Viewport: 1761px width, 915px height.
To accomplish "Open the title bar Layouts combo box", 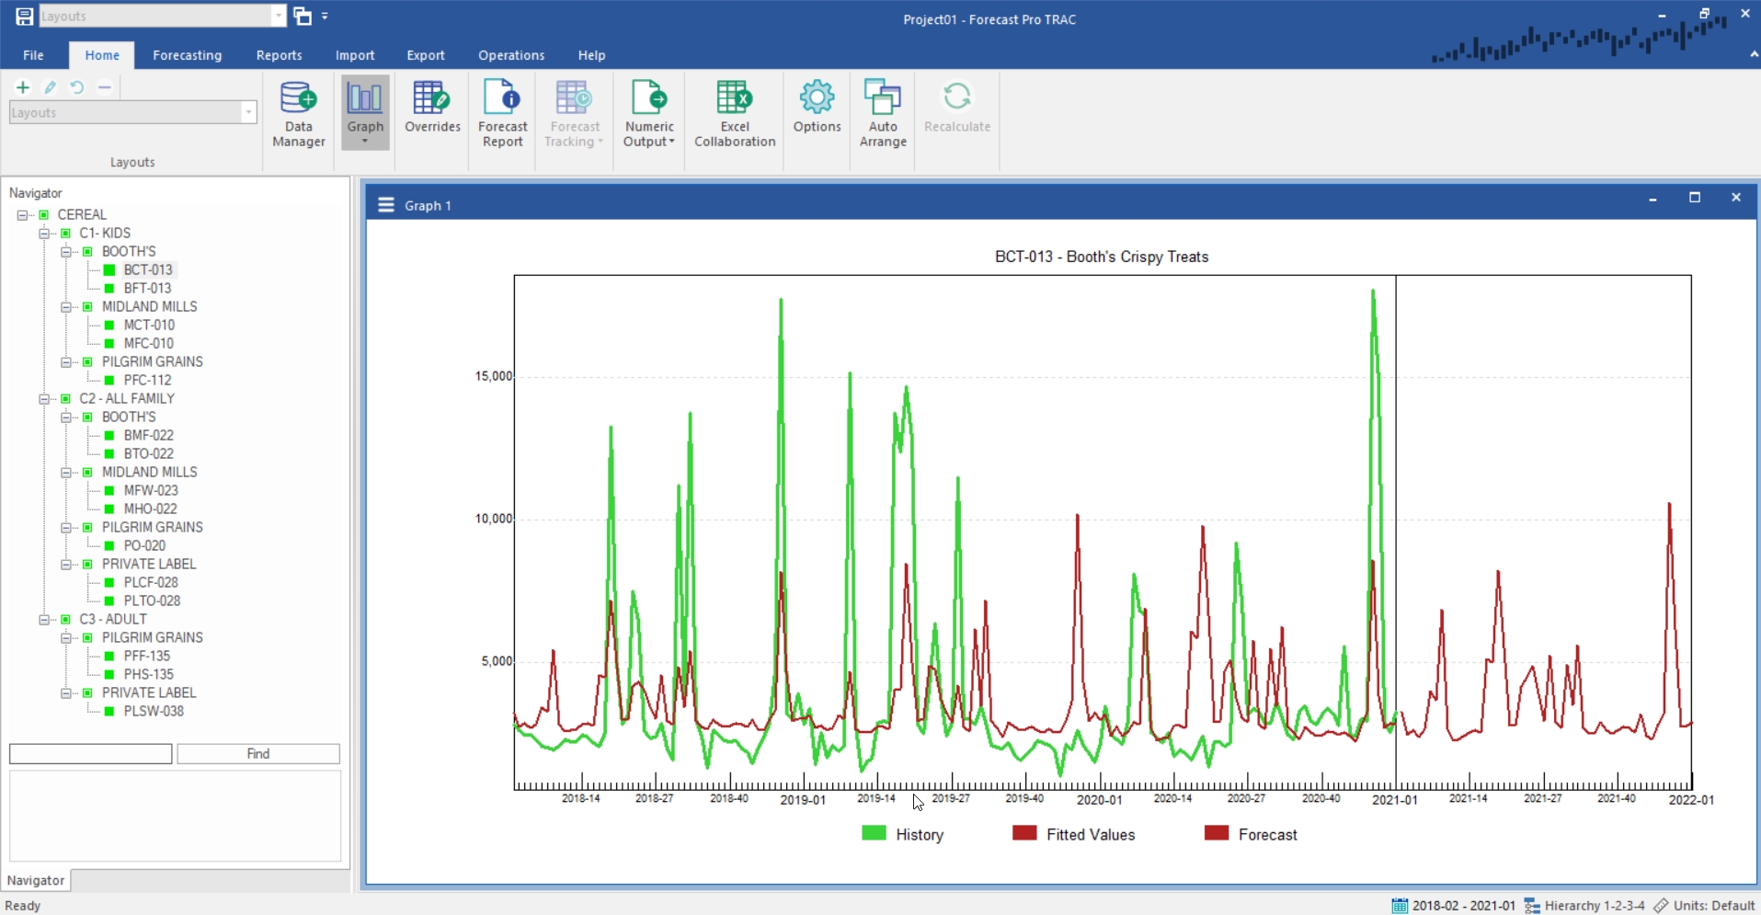I will (x=279, y=16).
